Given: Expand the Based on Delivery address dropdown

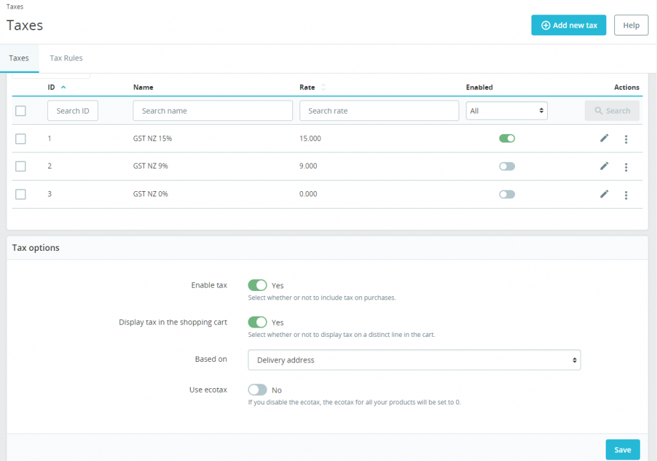Looking at the screenshot, I should pos(414,360).
